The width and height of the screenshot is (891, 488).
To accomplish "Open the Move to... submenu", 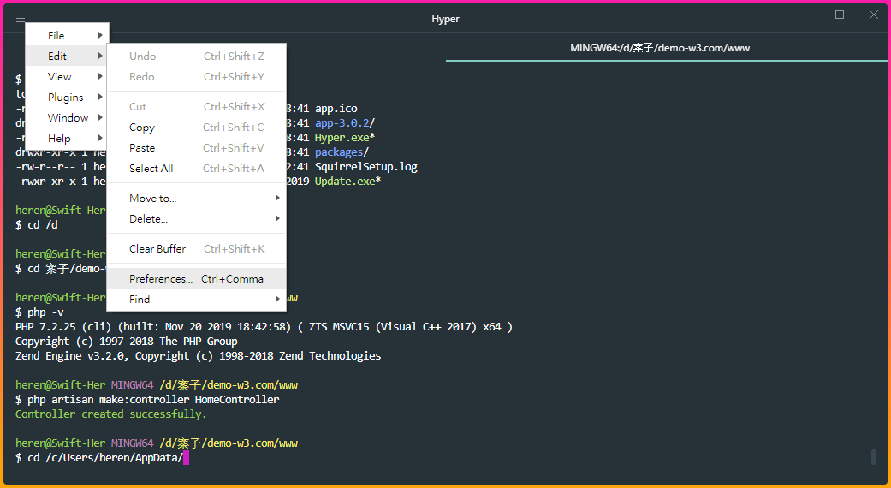I will (197, 199).
